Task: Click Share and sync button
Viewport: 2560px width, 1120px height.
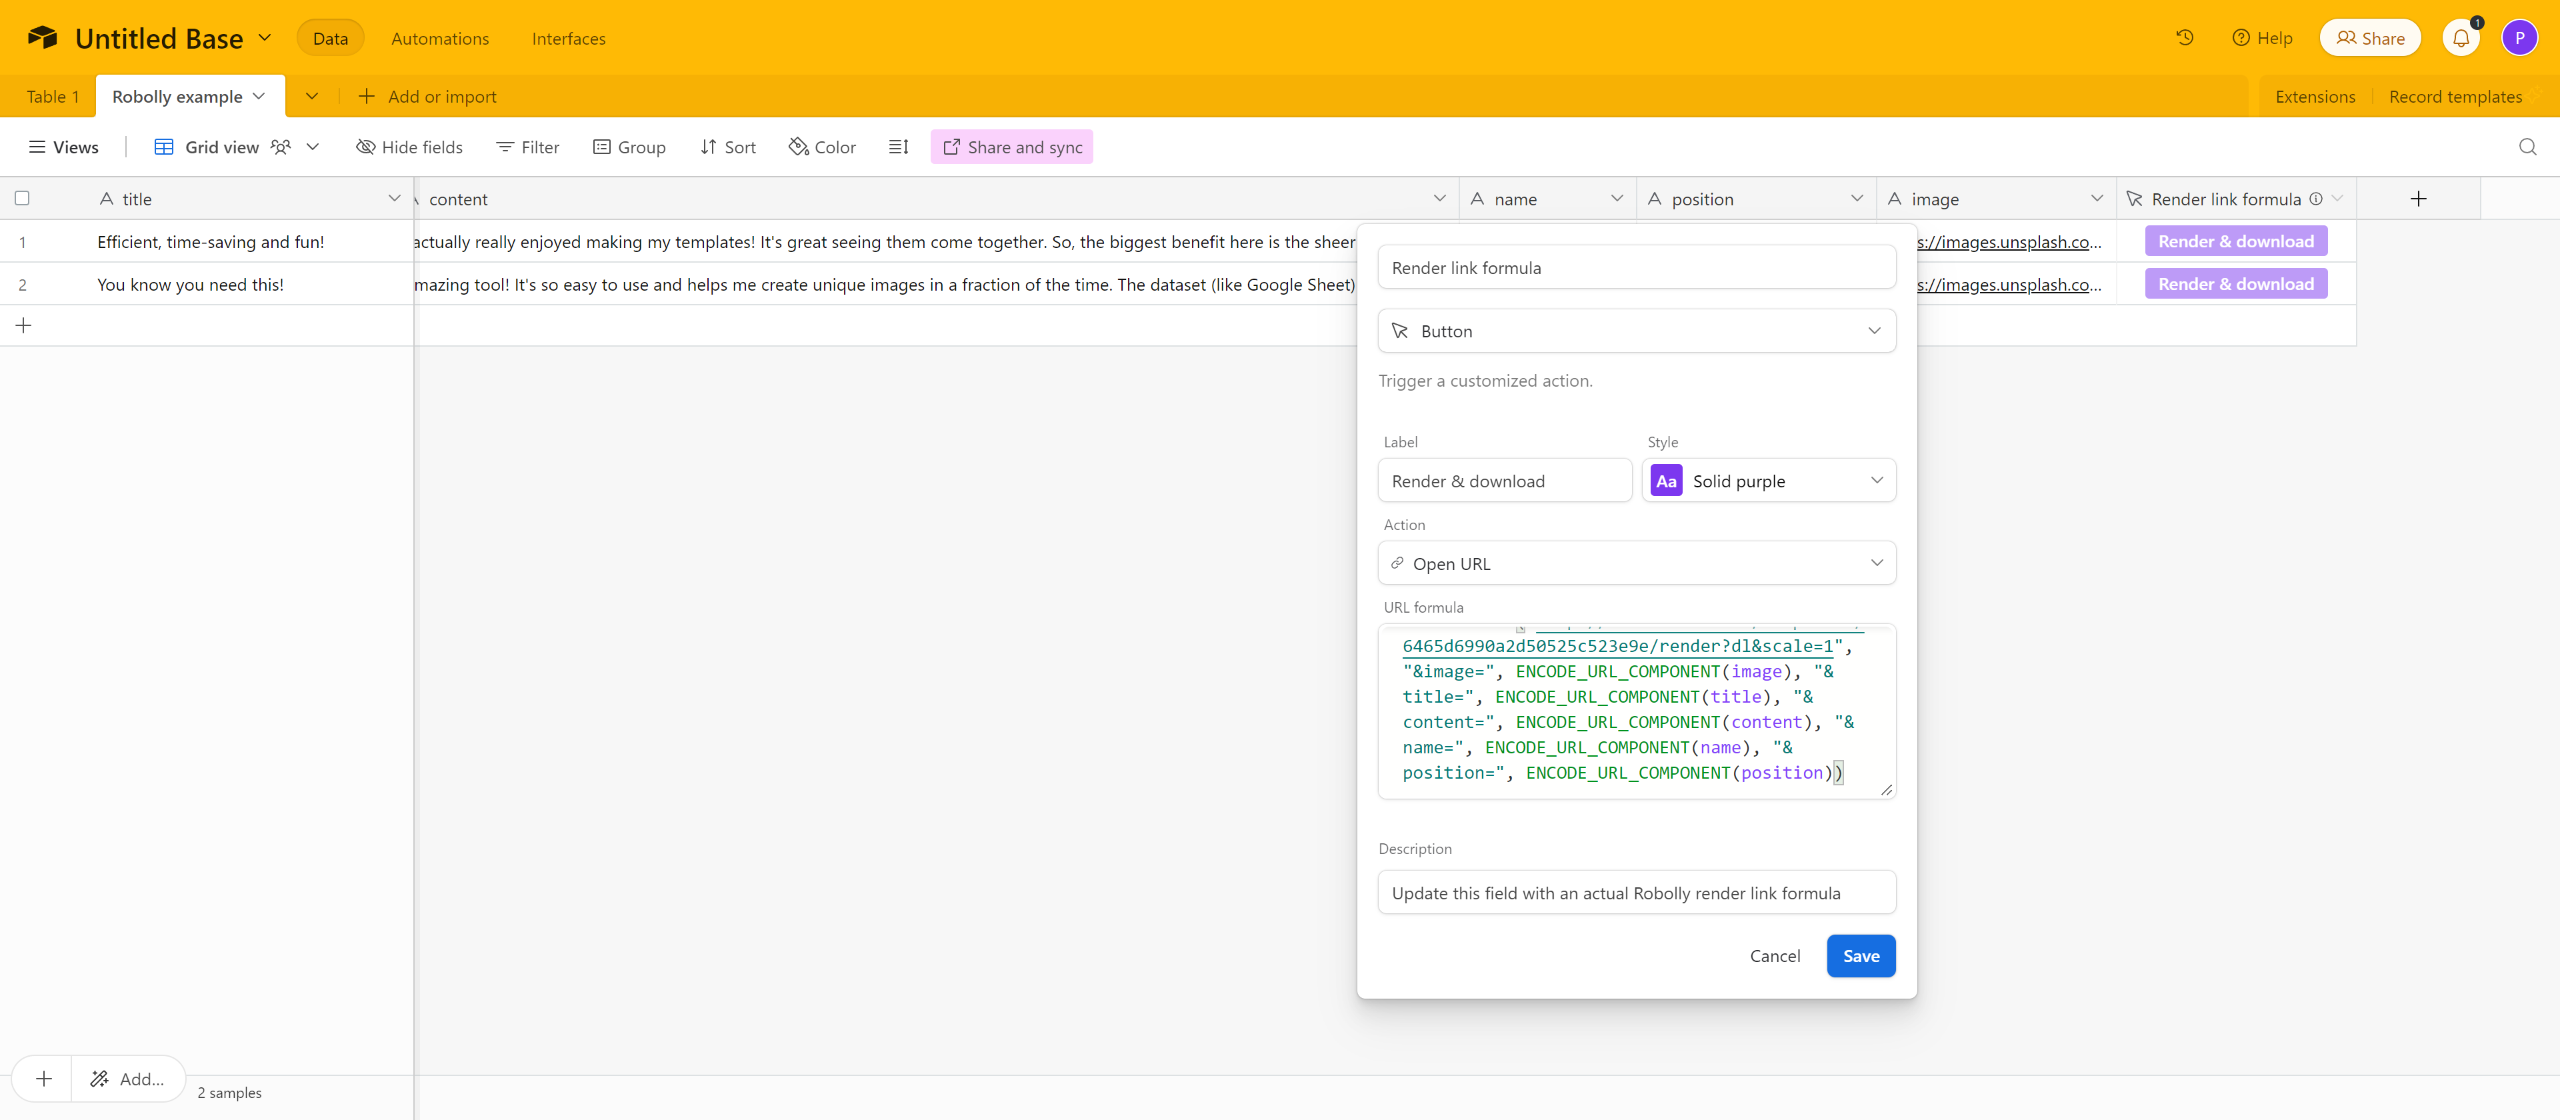Action: point(1012,147)
